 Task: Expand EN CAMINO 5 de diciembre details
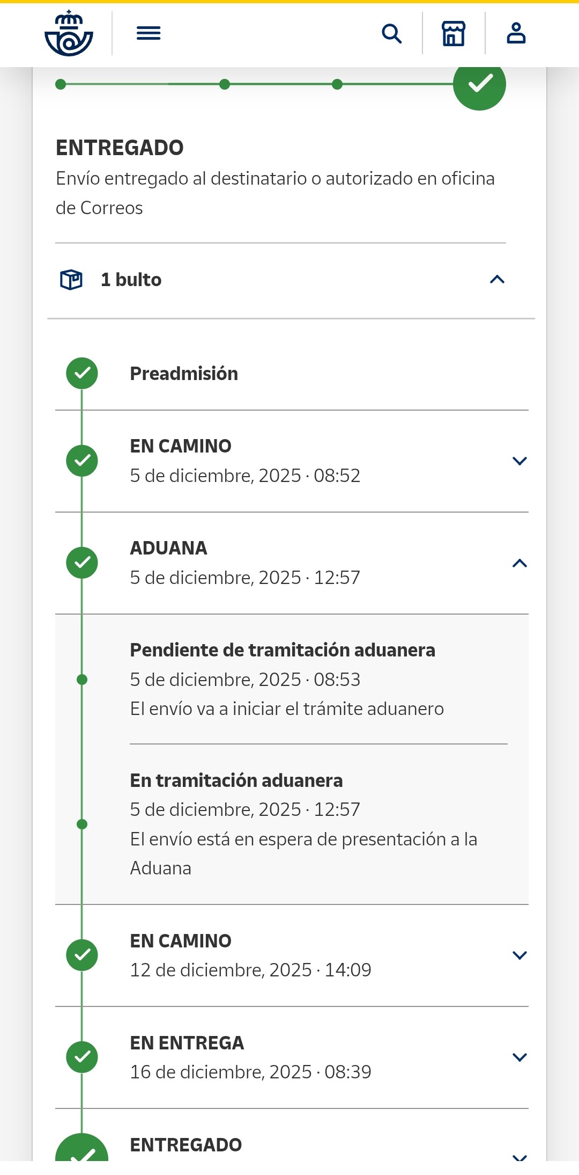coord(519,461)
